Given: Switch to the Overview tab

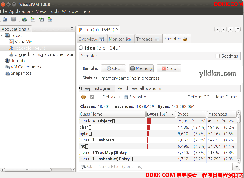Looking at the screenshot, I should (x=92, y=39).
